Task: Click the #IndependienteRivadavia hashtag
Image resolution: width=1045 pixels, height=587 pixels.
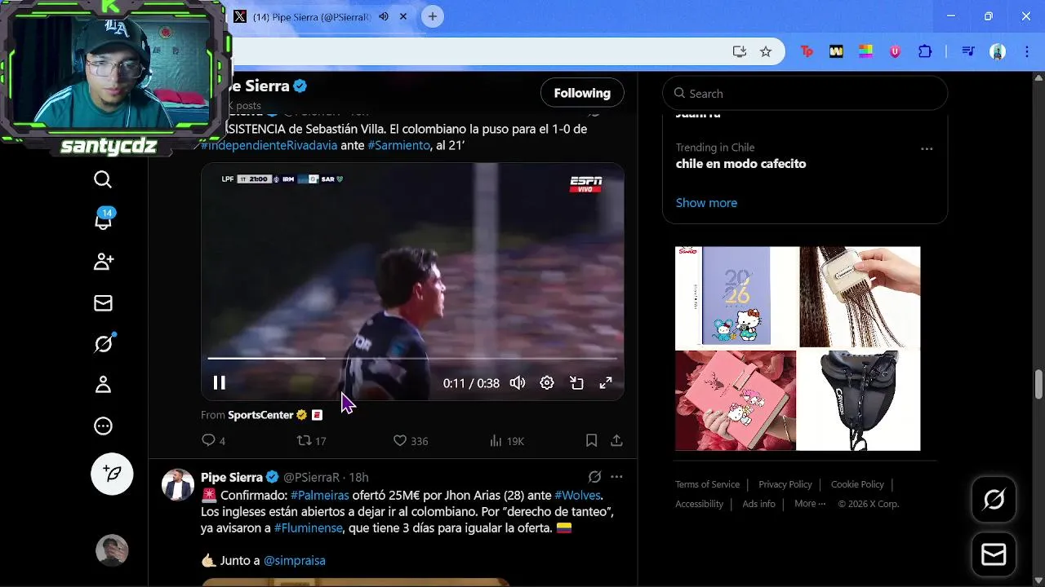Action: pyautogui.click(x=269, y=145)
